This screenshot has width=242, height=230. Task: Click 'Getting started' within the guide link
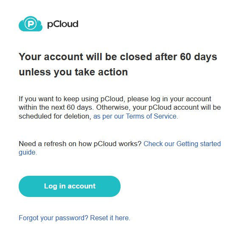tap(199, 144)
